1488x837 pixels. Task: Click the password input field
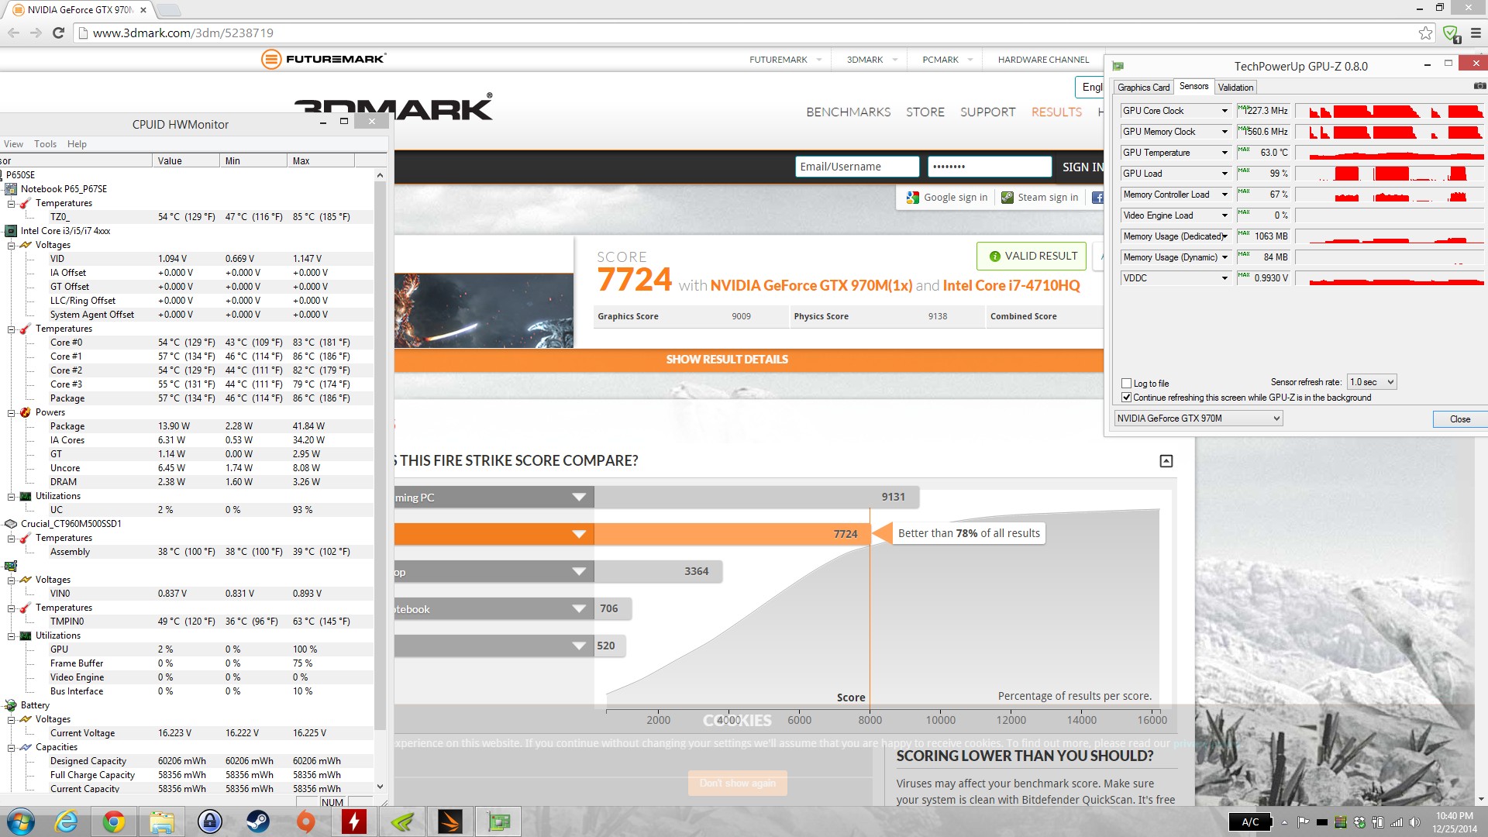pos(990,167)
